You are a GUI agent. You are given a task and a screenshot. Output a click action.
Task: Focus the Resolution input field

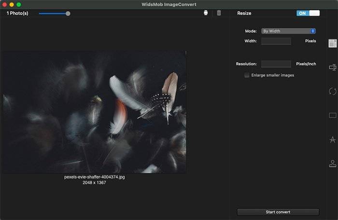(276, 64)
